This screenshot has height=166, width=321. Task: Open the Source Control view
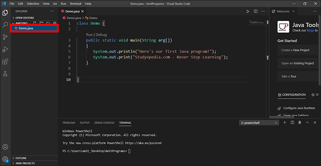point(5,37)
